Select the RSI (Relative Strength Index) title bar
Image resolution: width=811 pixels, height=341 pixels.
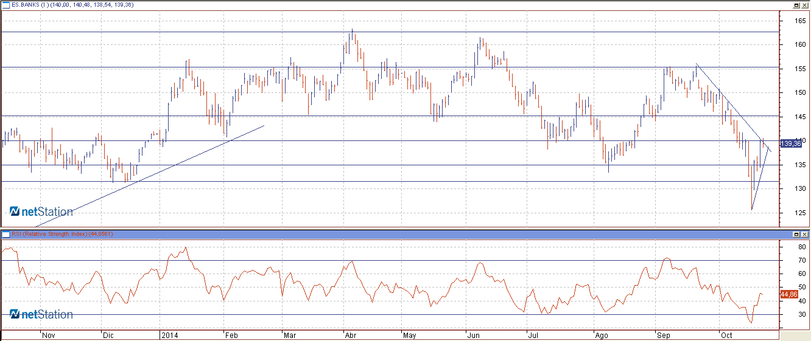[x=62, y=234]
